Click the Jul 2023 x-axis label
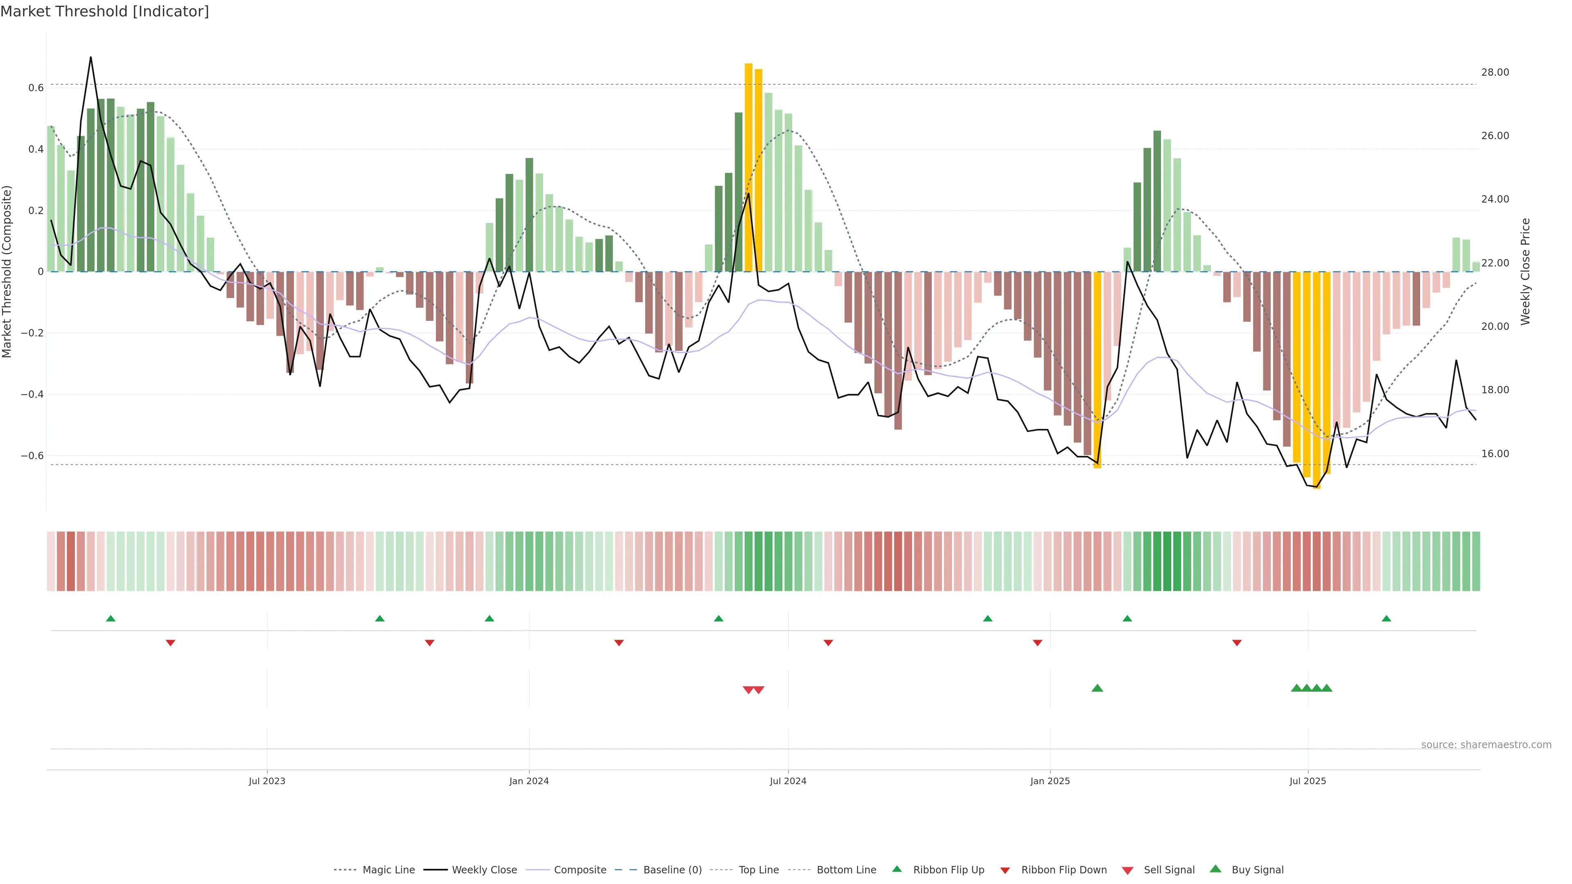The height and width of the screenshot is (884, 1572). (267, 781)
